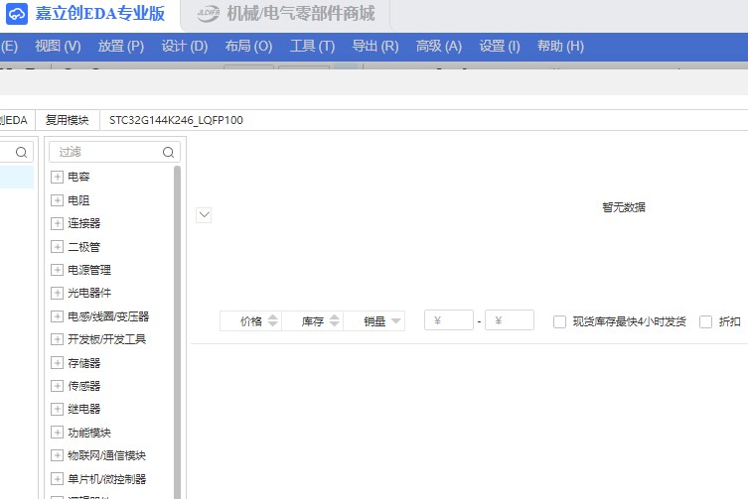Click the search icon in left panel
The image size is (748, 499).
(x=21, y=152)
